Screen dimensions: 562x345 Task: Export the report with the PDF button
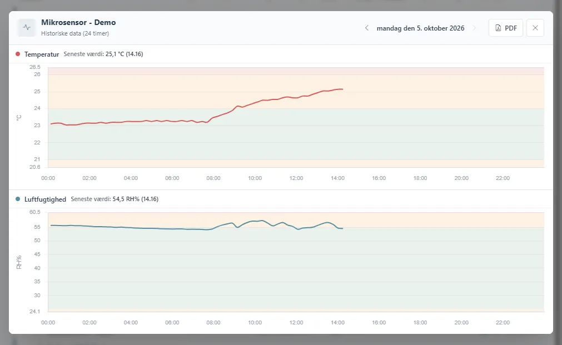[506, 28]
